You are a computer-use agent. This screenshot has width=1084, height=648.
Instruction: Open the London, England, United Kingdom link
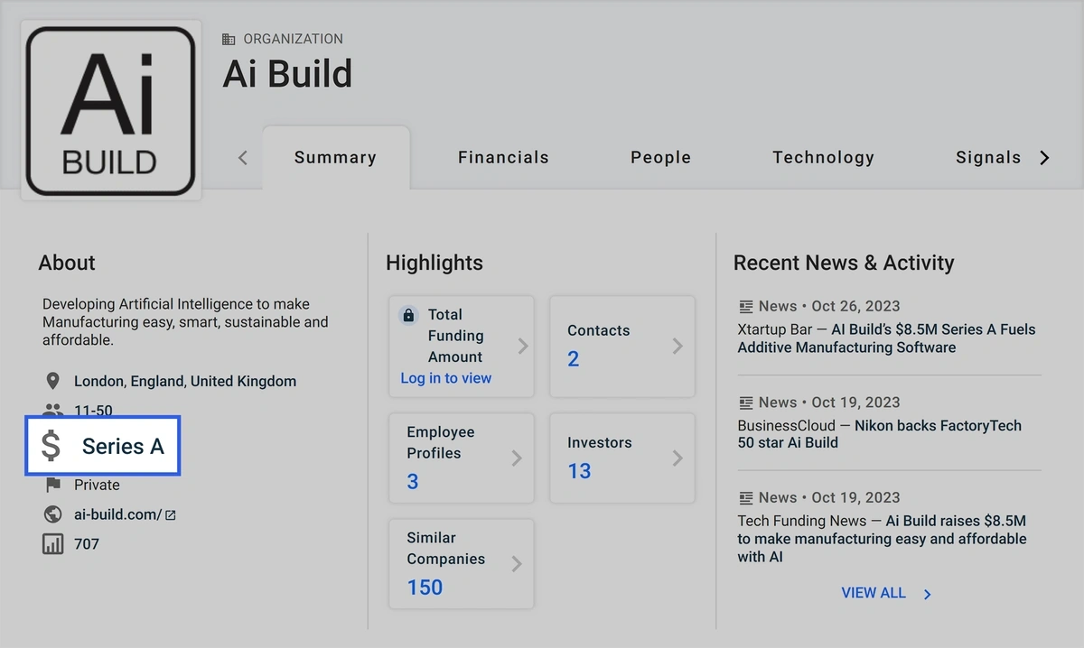pos(185,381)
